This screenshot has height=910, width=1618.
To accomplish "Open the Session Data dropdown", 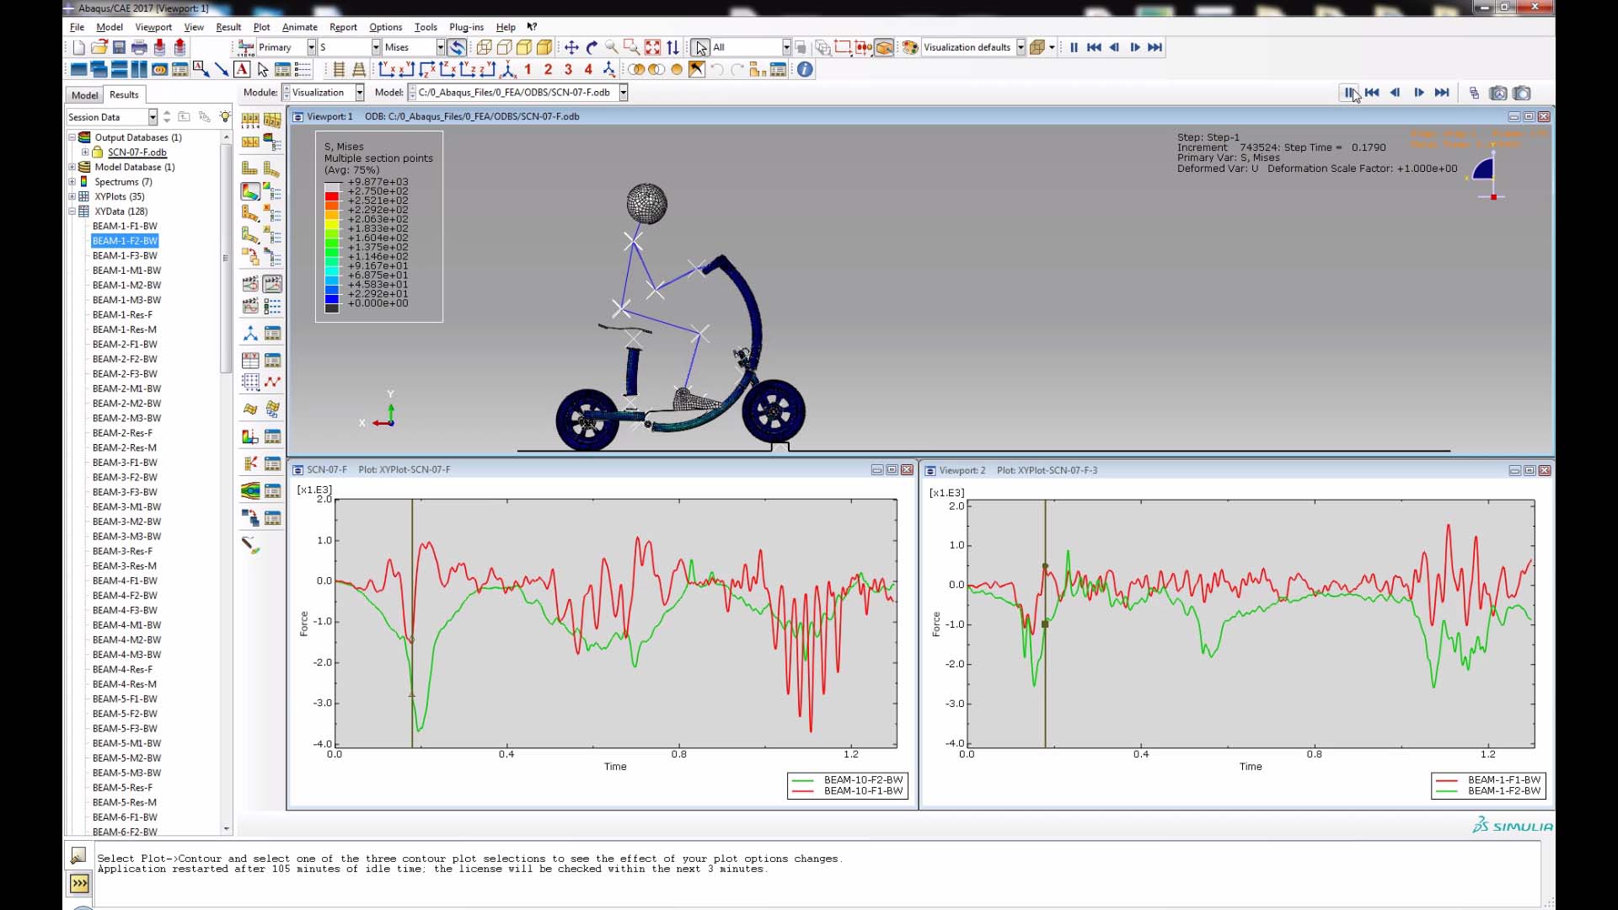I will (x=112, y=117).
